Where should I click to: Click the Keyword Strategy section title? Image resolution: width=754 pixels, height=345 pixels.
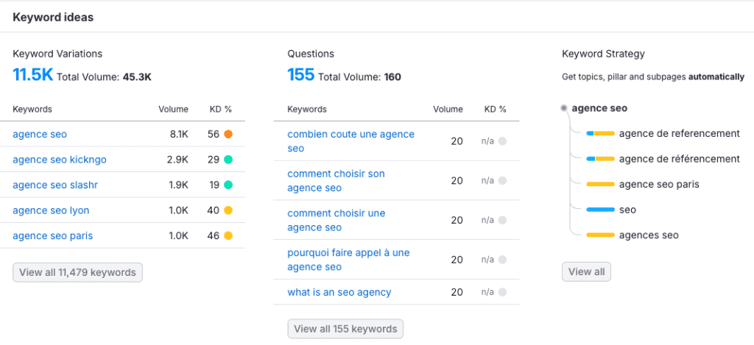pyautogui.click(x=603, y=54)
